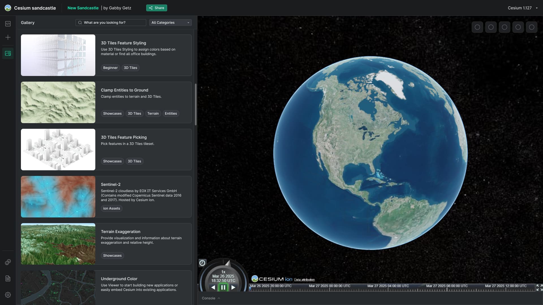Screen dimensions: 543x305
Task: Click the '3D Tiles Feature Styling' title
Action: pos(124,43)
